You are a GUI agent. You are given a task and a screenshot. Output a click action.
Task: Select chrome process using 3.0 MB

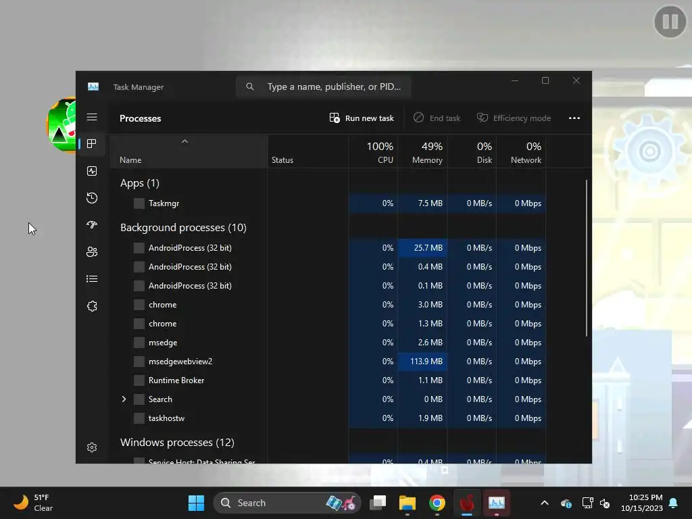(328, 305)
